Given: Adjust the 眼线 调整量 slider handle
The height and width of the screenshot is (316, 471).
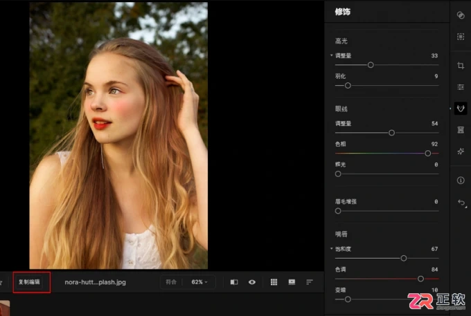Looking at the screenshot, I should (391, 133).
